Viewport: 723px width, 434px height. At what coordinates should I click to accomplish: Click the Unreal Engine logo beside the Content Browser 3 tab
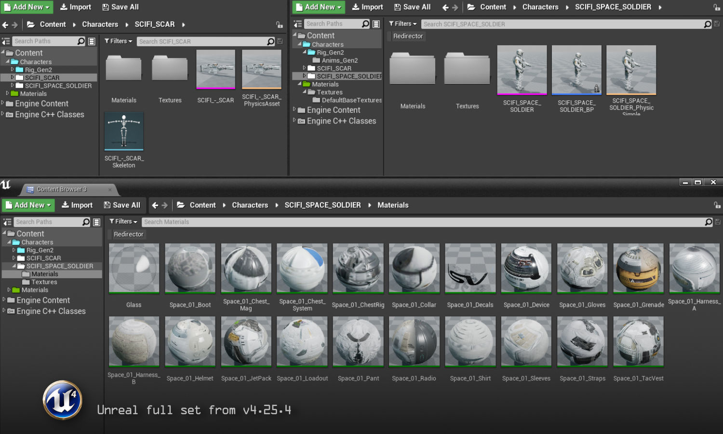(6, 185)
